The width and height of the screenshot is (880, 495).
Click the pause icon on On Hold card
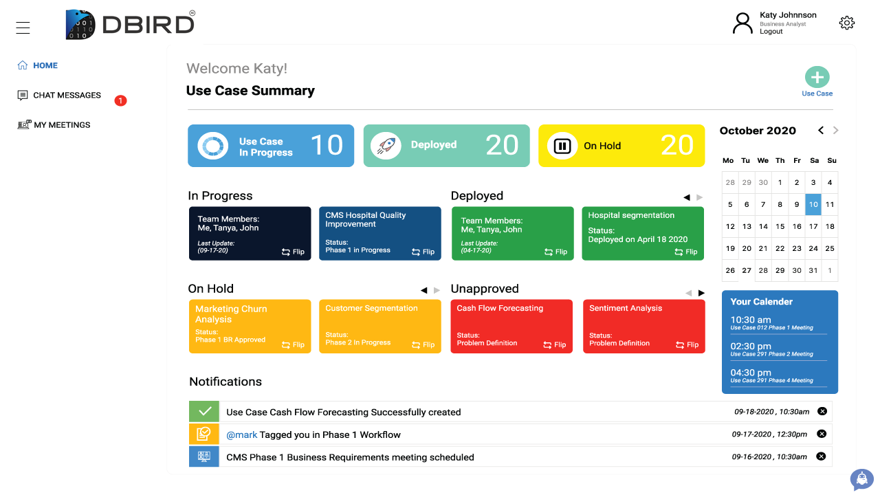point(562,146)
